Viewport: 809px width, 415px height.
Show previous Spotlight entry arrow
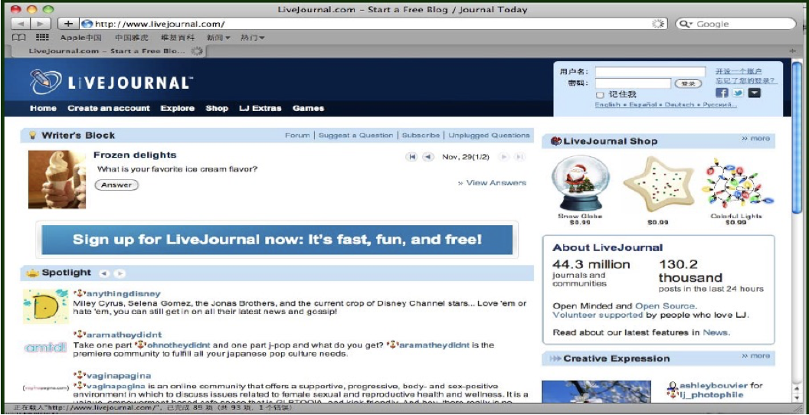tap(103, 274)
